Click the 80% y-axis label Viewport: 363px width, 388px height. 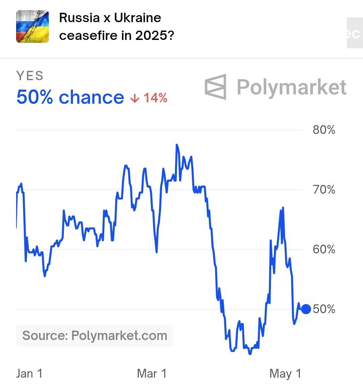pos(324,130)
